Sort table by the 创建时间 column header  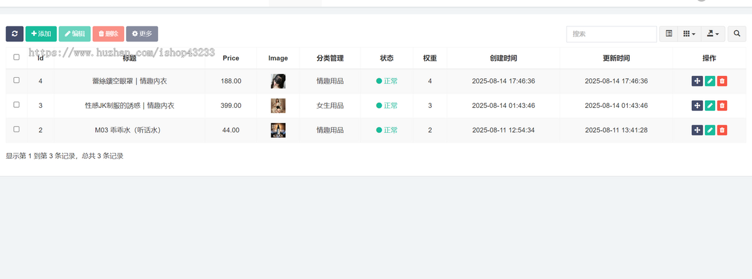[503, 58]
